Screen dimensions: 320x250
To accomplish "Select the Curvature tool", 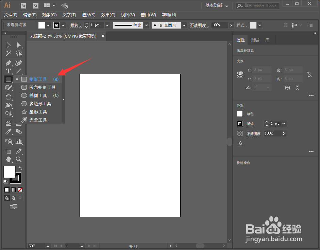I will click(x=19, y=63).
